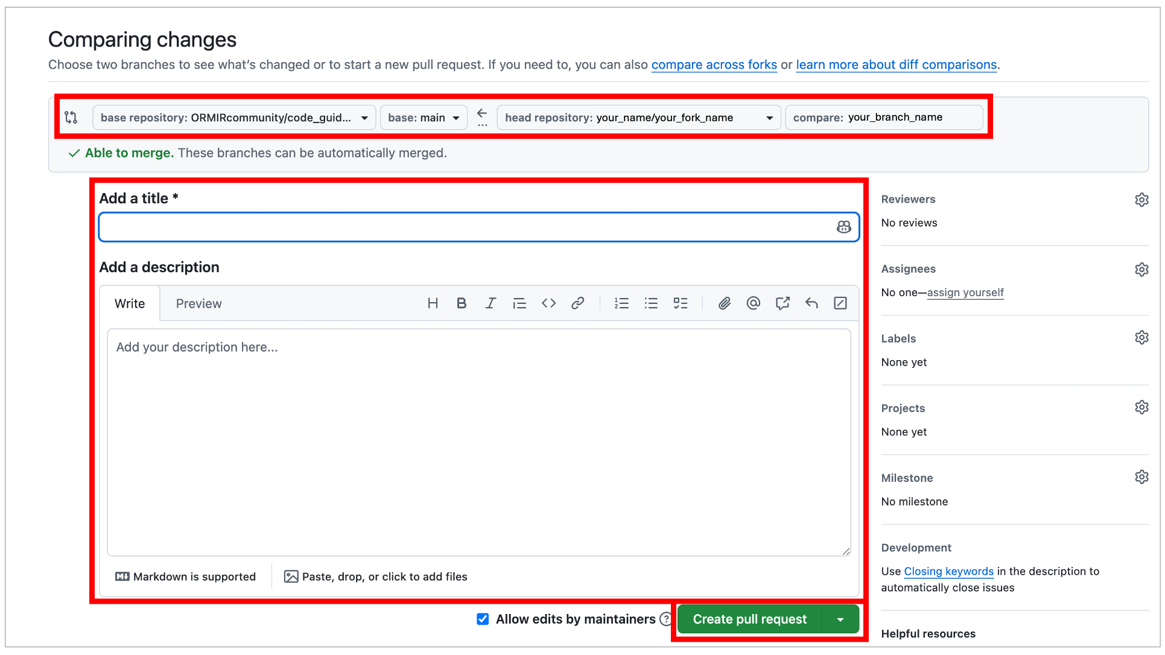Click the Projects heading
Viewport: 1165px width, 655px height.
coord(903,408)
